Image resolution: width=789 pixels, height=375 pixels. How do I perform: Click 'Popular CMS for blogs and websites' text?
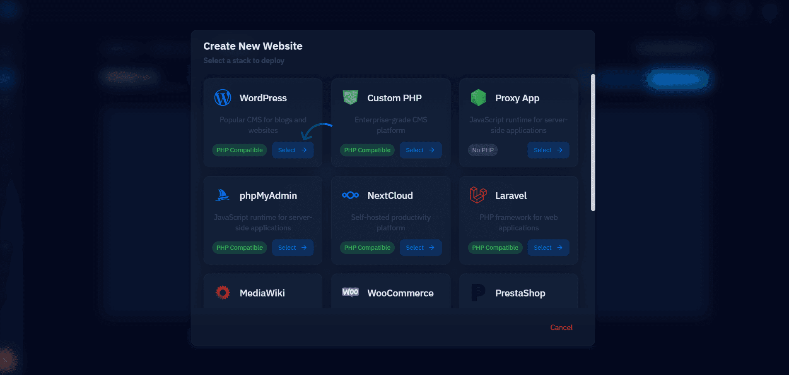[x=263, y=125]
